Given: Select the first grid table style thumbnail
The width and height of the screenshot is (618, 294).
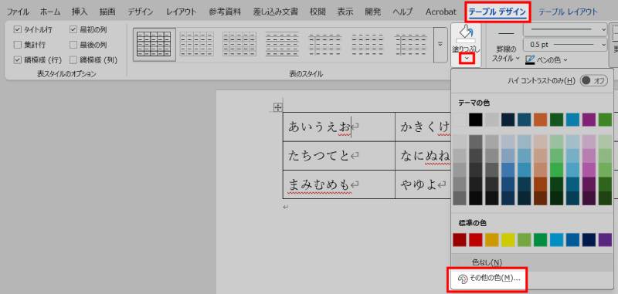Looking at the screenshot, I should pos(154,45).
